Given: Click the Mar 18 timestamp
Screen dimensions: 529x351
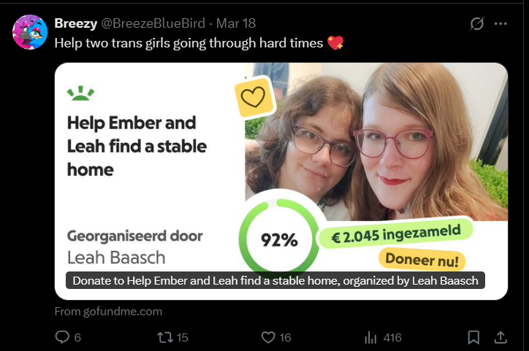Looking at the screenshot, I should tap(235, 23).
